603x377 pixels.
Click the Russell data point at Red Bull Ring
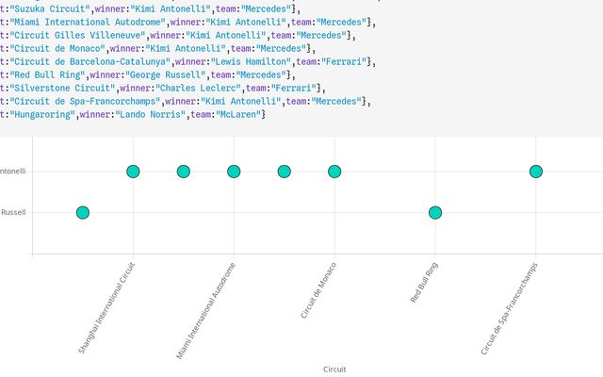435,212
